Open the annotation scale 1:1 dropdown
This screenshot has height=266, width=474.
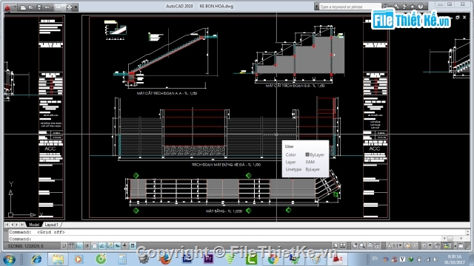pyautogui.click(x=395, y=246)
